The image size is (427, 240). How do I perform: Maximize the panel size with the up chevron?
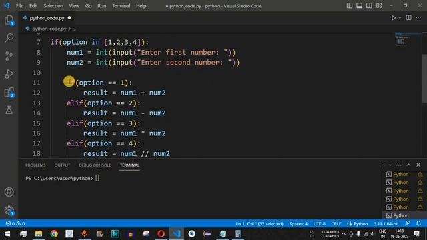(x=408, y=165)
